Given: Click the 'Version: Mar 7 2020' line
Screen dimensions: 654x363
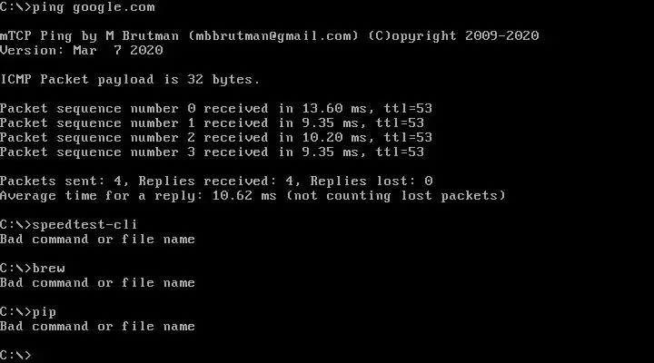Looking at the screenshot, I should click(x=82, y=51).
